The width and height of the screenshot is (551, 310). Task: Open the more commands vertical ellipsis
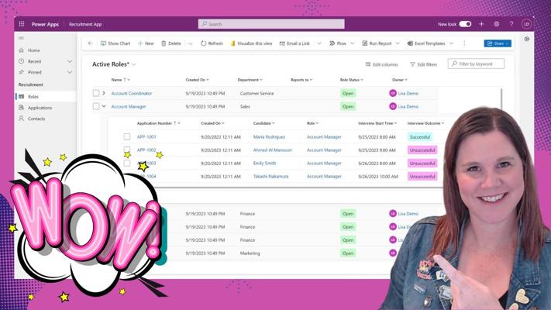point(464,43)
